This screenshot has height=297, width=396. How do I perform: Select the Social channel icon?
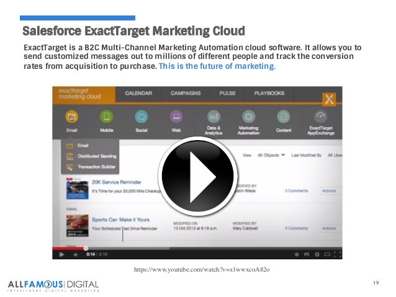[x=141, y=117]
